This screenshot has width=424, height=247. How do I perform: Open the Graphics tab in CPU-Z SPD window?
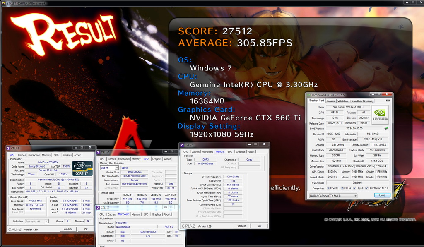point(157,159)
